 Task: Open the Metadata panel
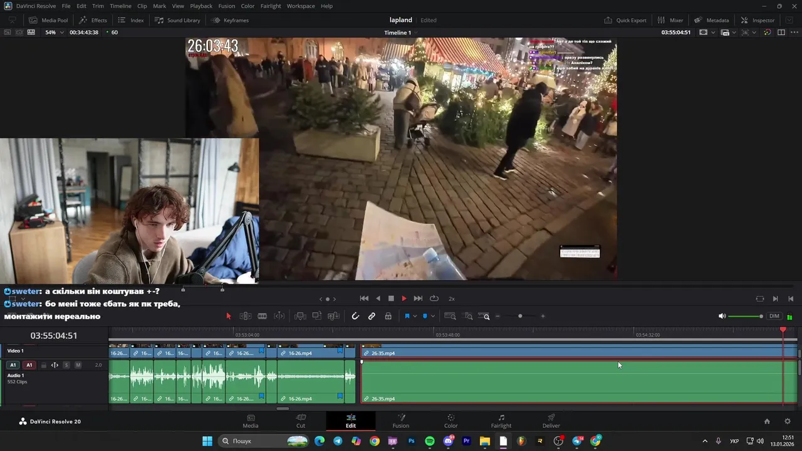(x=711, y=20)
